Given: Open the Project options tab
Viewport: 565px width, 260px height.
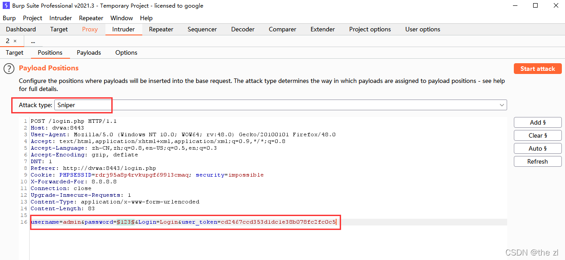Looking at the screenshot, I should point(370,29).
